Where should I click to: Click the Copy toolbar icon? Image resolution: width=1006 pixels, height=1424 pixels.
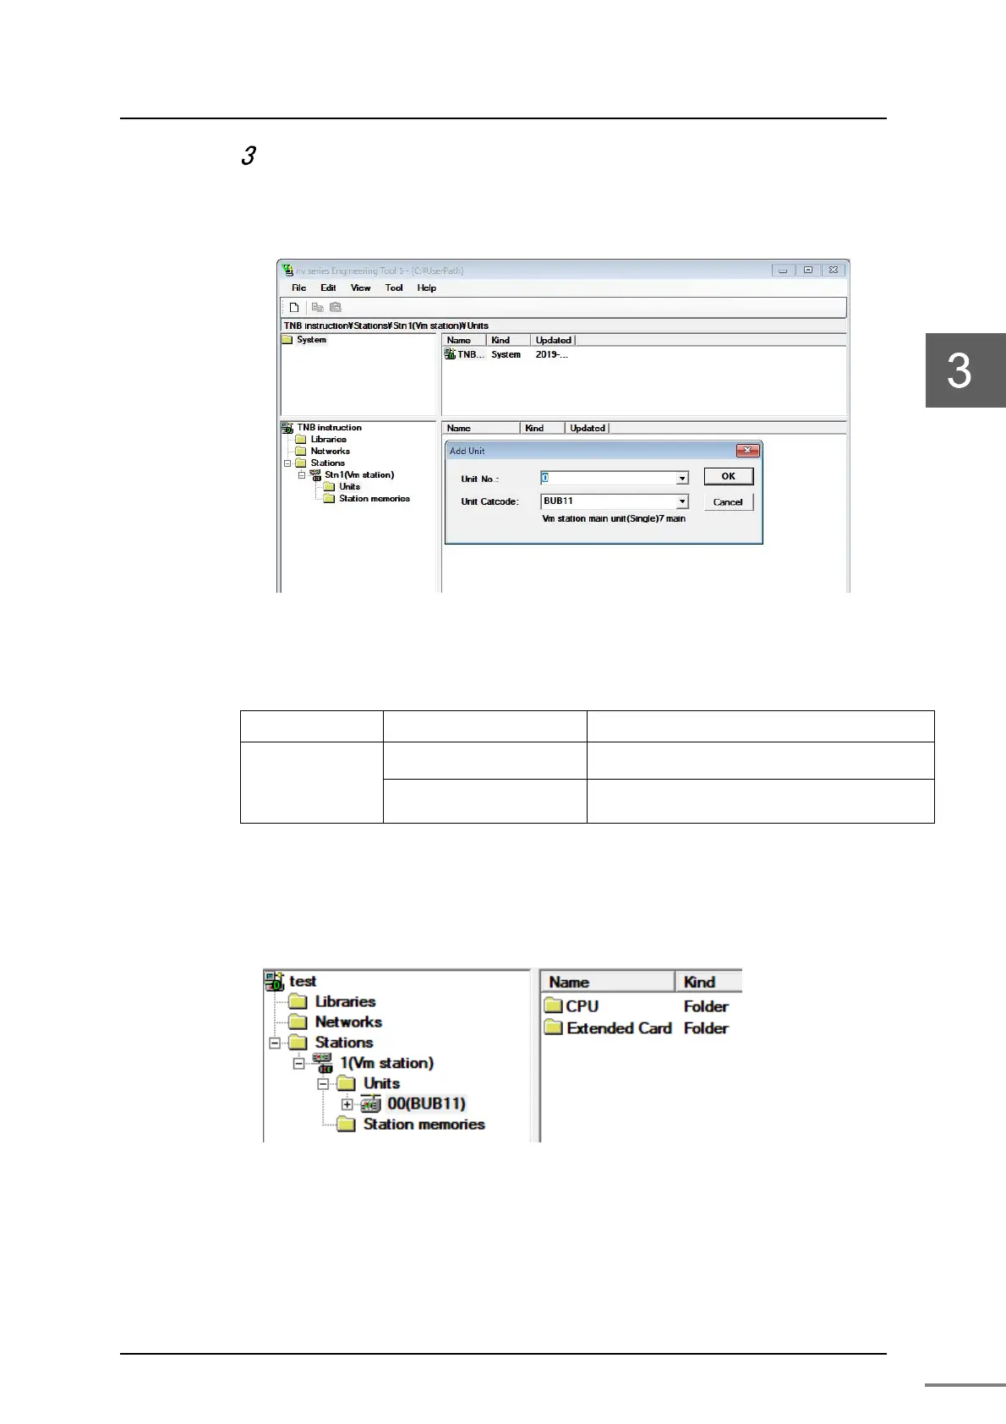coord(318,307)
